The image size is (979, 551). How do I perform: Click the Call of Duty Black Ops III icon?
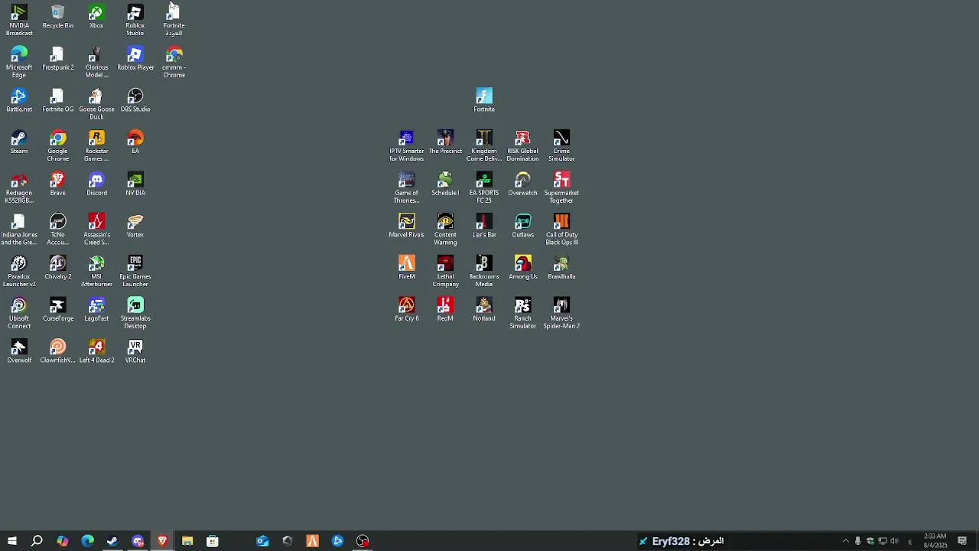(561, 230)
